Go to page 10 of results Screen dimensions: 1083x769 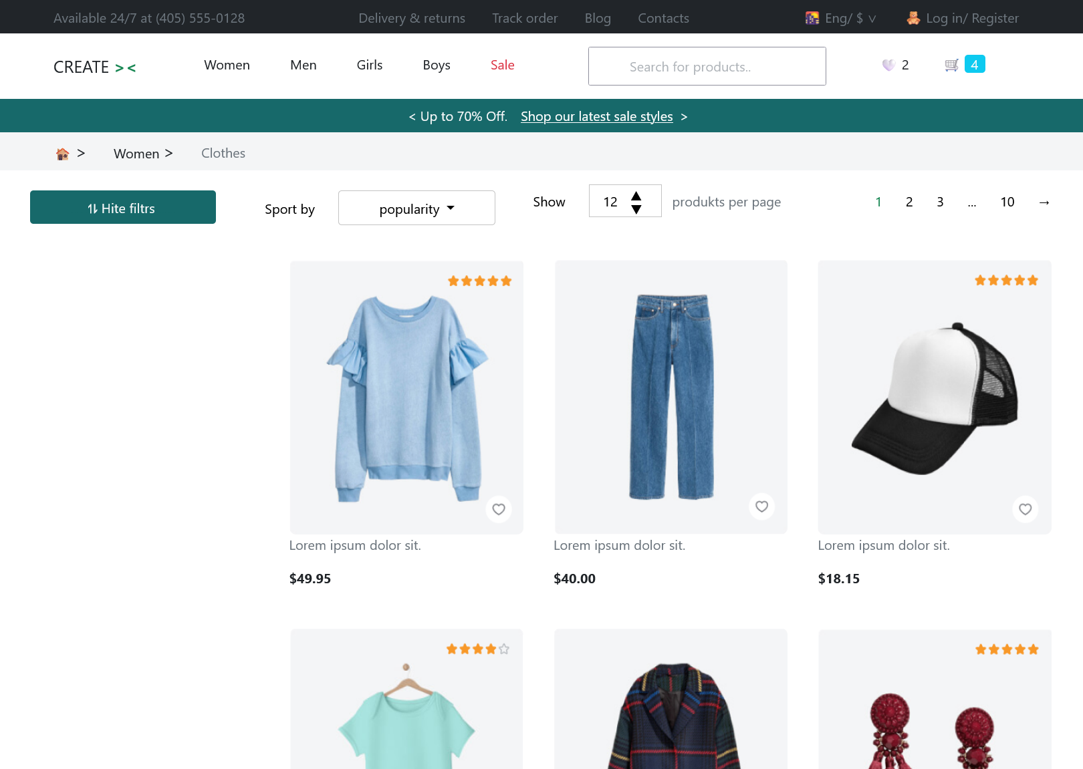pyautogui.click(x=1007, y=202)
